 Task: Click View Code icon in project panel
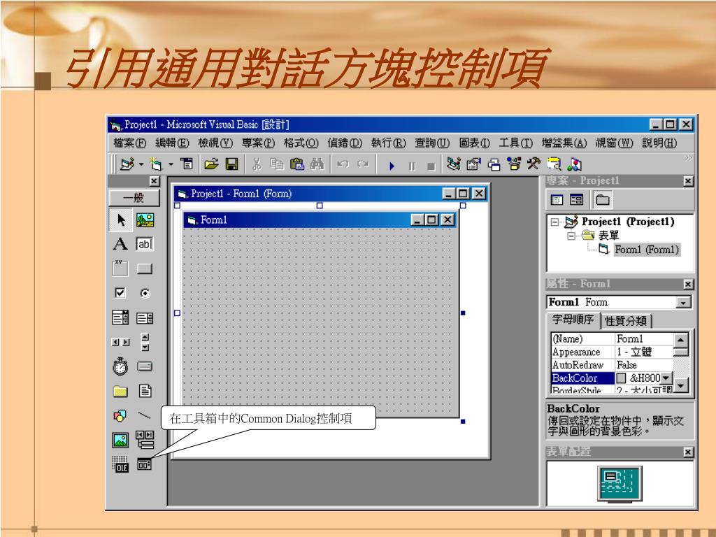coord(557,199)
